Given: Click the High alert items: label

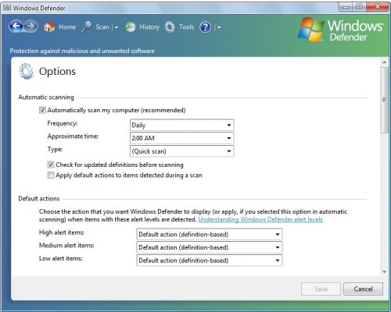Looking at the screenshot, I should pyautogui.click(x=62, y=232).
